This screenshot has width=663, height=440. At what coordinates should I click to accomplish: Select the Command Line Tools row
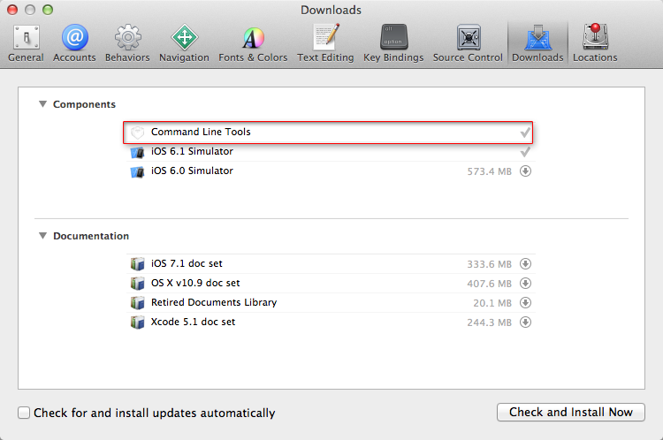(x=328, y=133)
